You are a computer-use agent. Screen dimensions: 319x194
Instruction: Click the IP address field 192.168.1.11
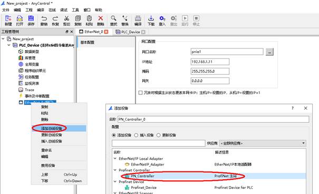tap(210, 62)
